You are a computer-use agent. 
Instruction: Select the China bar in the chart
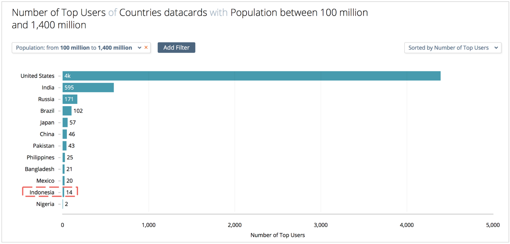point(65,134)
